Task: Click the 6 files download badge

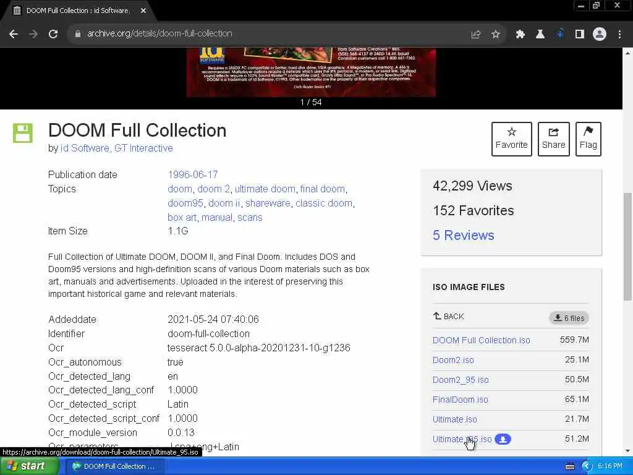Action: click(x=569, y=318)
